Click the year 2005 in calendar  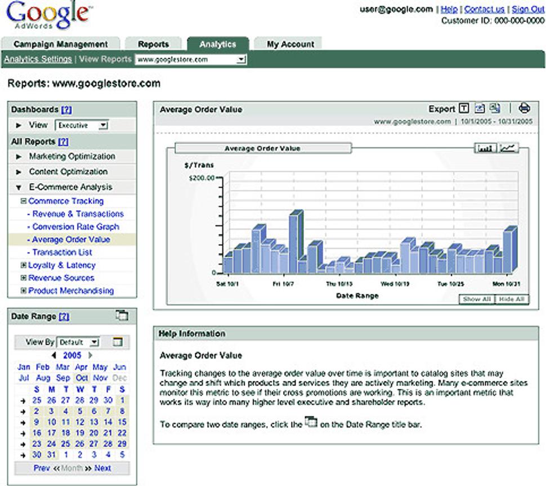click(72, 355)
